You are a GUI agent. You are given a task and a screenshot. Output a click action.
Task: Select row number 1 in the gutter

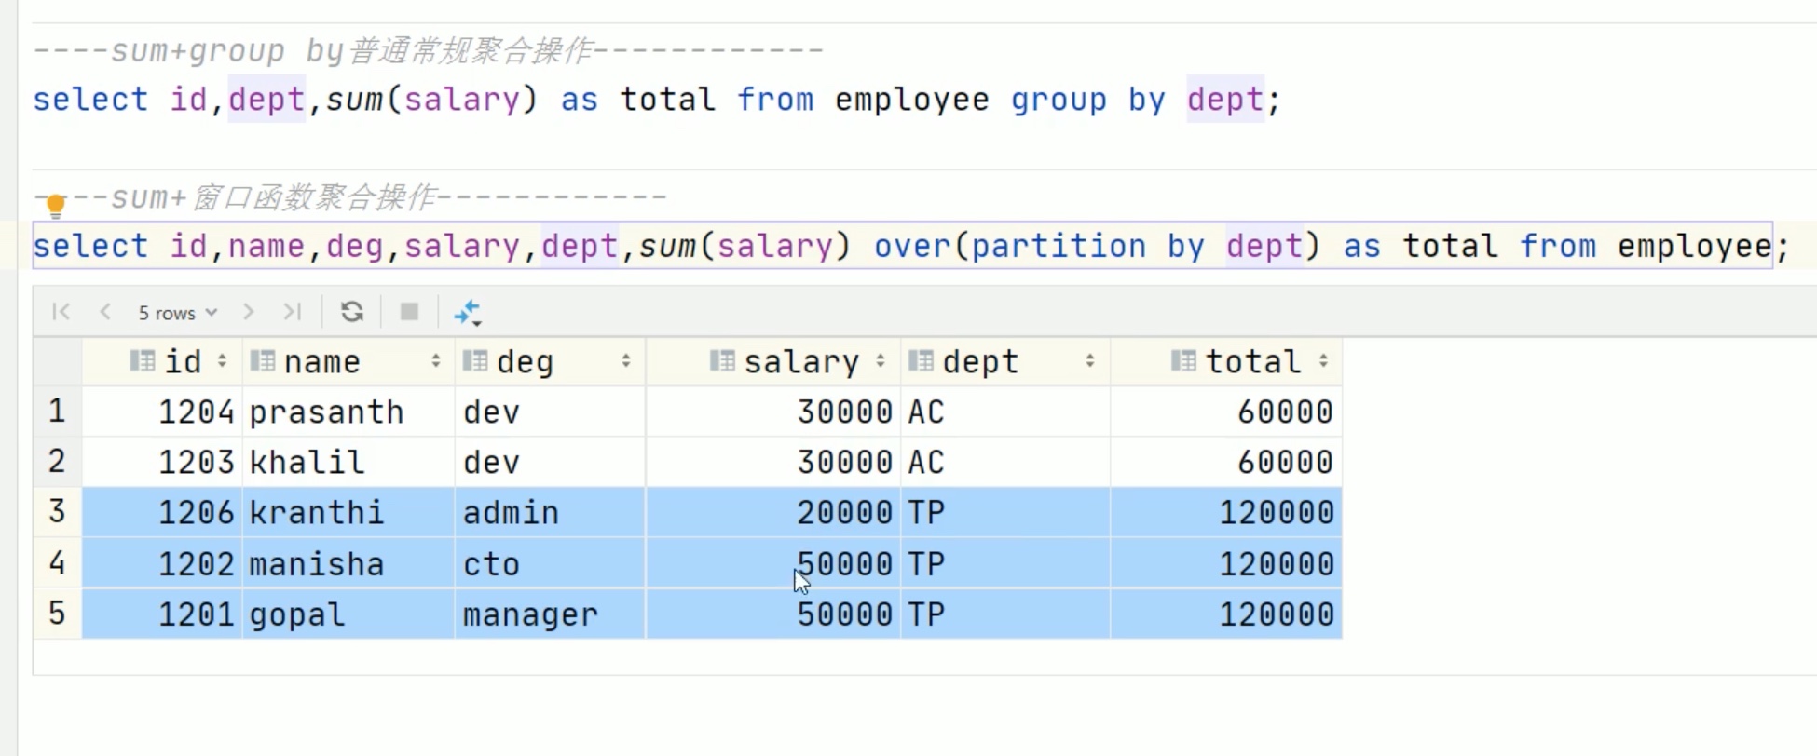click(57, 411)
